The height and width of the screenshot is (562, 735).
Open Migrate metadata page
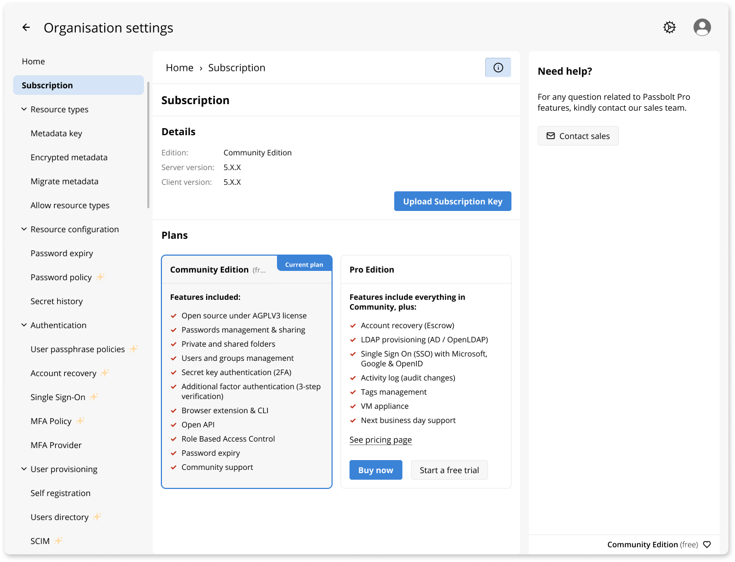click(x=64, y=182)
